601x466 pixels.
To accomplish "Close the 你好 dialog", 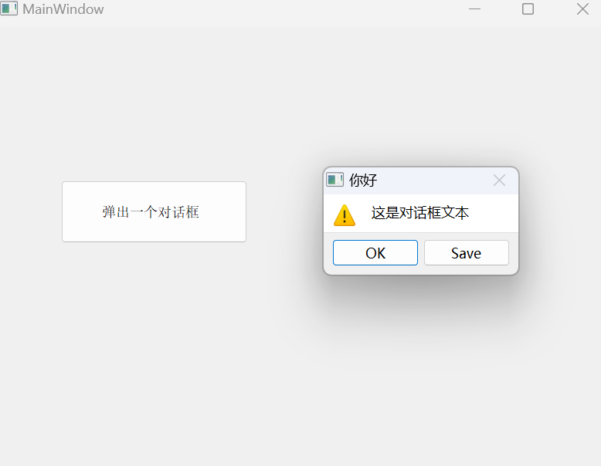I will pyautogui.click(x=500, y=180).
